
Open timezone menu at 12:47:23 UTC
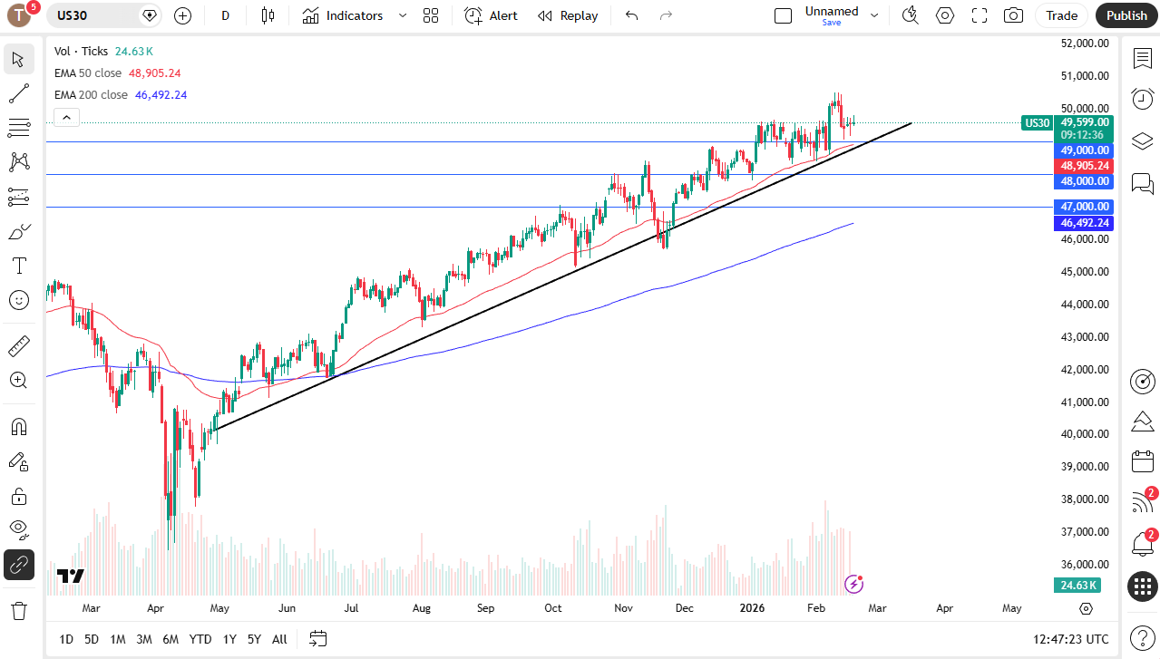click(x=1070, y=639)
